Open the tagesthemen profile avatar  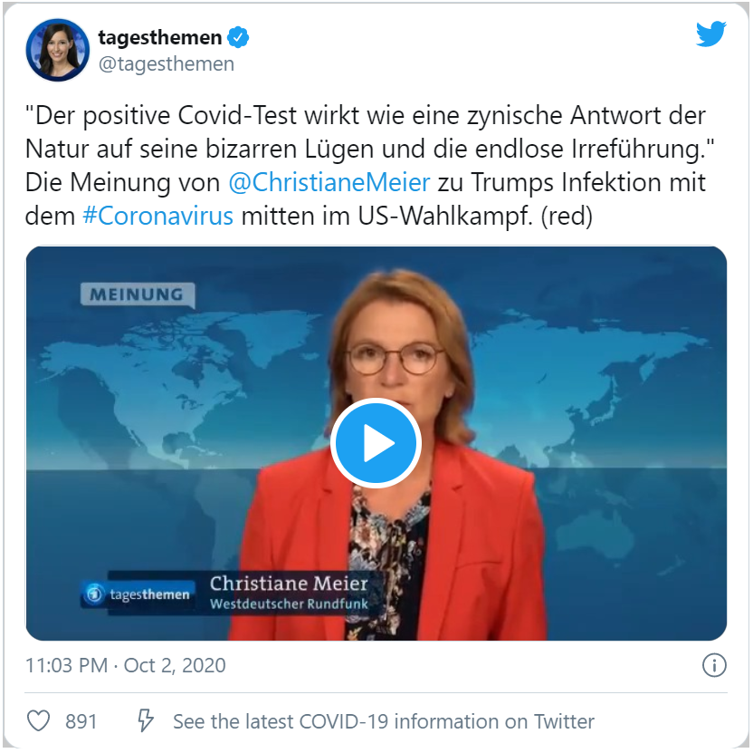coord(57,50)
